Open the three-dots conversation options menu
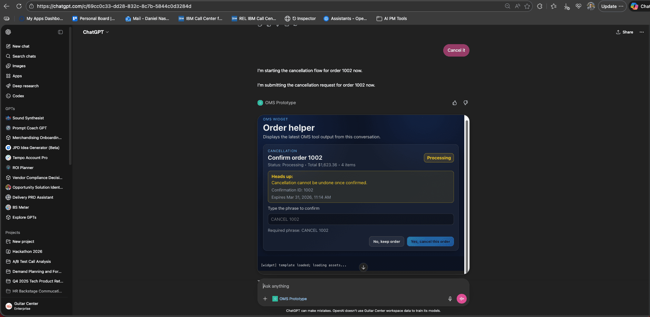Screen dimensions: 650x317 point(642,32)
